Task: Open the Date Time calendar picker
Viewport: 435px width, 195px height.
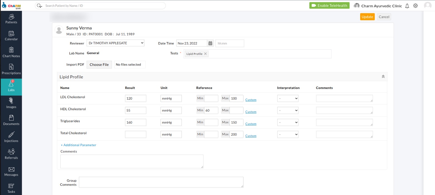Action: tap(210, 43)
